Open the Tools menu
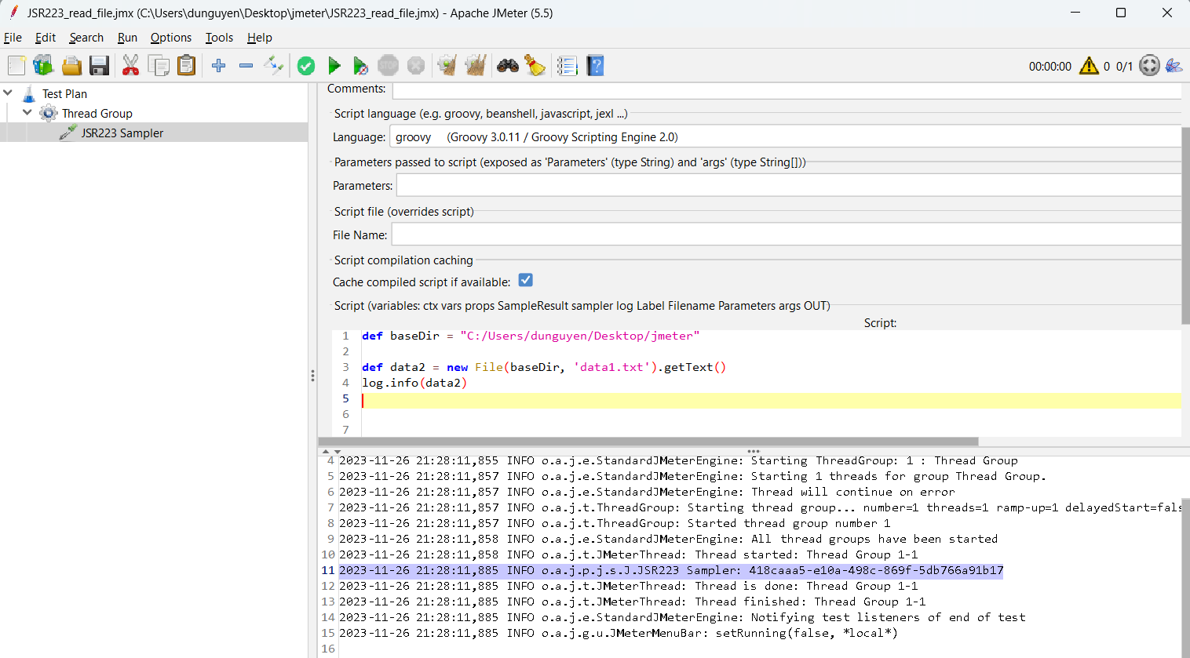Viewport: 1190px width, 658px height. pyautogui.click(x=219, y=38)
